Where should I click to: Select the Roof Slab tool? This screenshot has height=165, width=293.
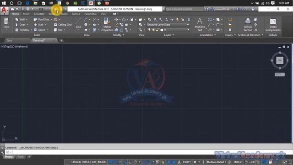tap(42, 19)
